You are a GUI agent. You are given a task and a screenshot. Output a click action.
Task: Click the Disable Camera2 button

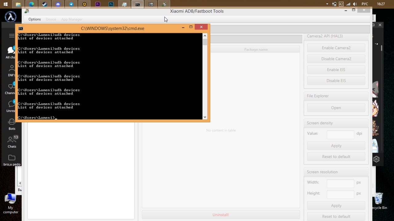[x=336, y=59]
